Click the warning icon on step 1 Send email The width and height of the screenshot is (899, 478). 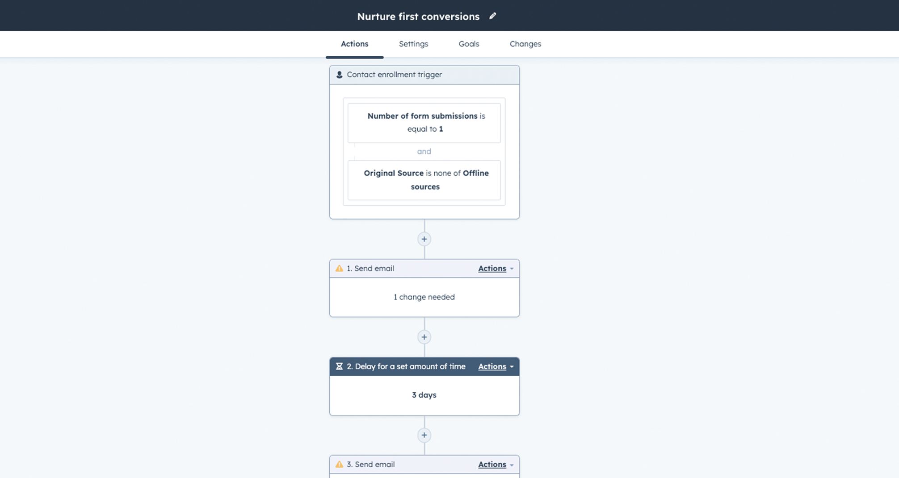339,268
